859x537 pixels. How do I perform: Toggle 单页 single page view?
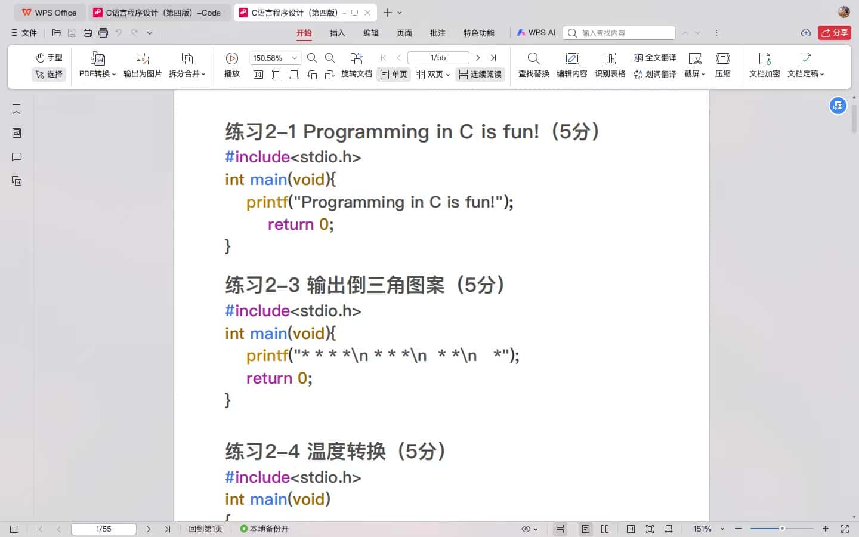point(394,75)
